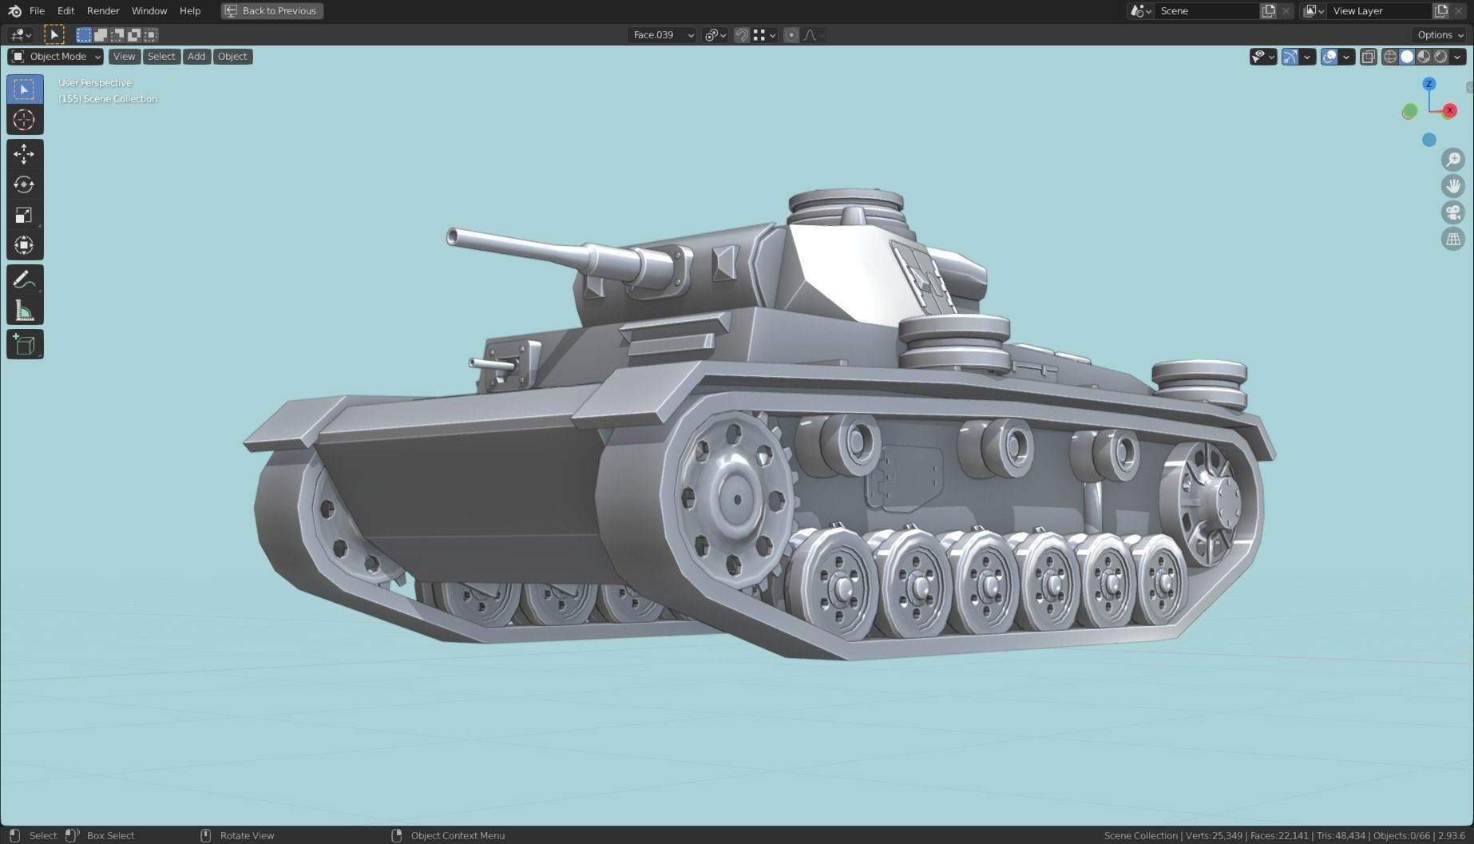Select the Add Cube tool
The image size is (1474, 844).
(x=25, y=344)
